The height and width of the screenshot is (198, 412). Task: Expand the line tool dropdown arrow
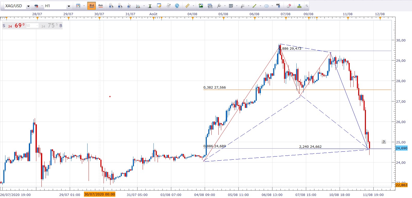pos(260,6)
